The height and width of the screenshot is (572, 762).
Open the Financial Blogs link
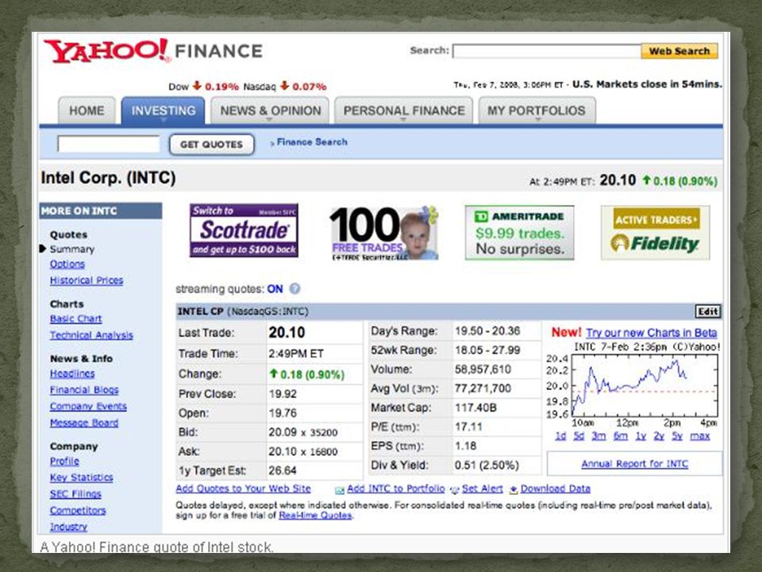coord(84,389)
